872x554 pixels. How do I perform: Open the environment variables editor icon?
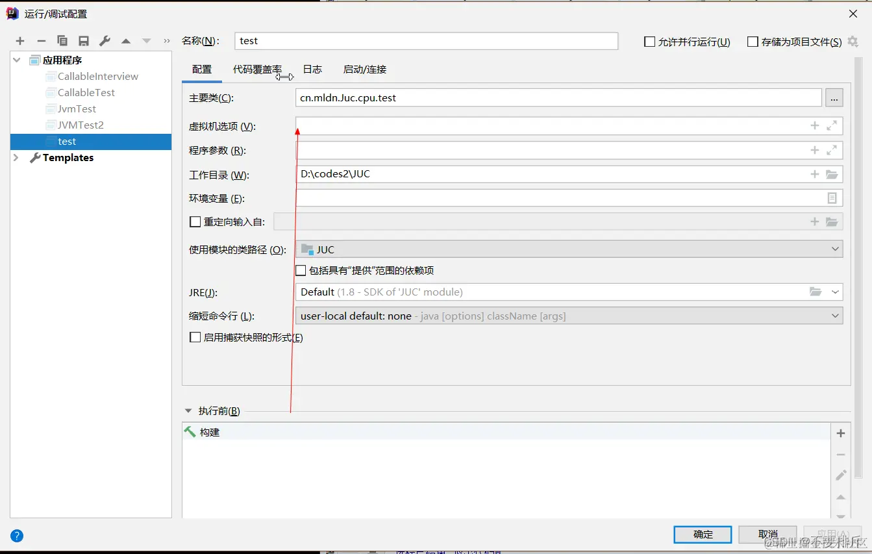pyautogui.click(x=832, y=198)
